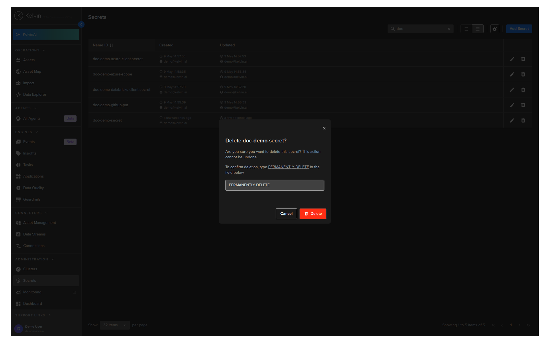This screenshot has width=550, height=343.
Task: Open KelvinAI from the sidebar
Action: [46, 34]
